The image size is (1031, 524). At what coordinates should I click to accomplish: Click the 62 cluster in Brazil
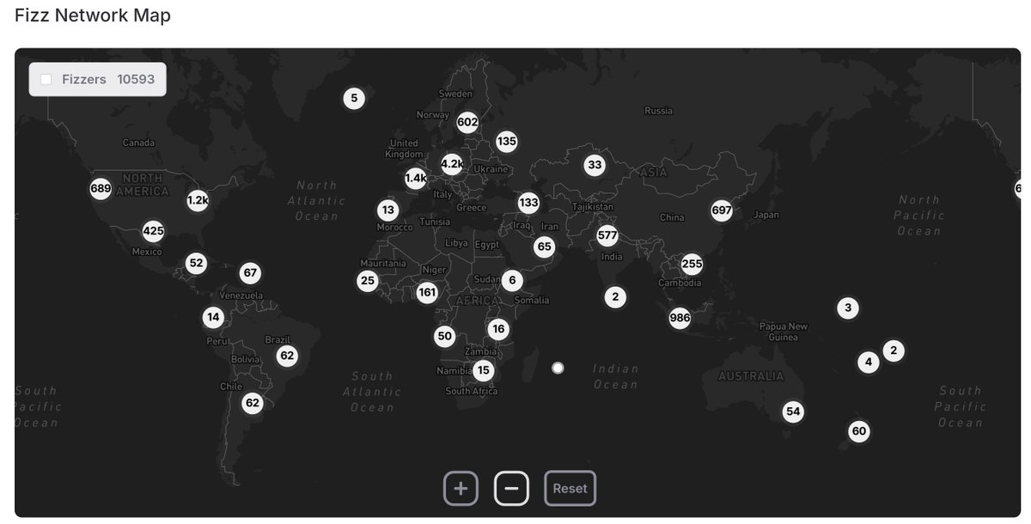[x=287, y=355]
